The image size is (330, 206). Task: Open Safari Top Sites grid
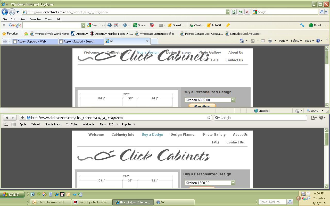tap(13, 124)
